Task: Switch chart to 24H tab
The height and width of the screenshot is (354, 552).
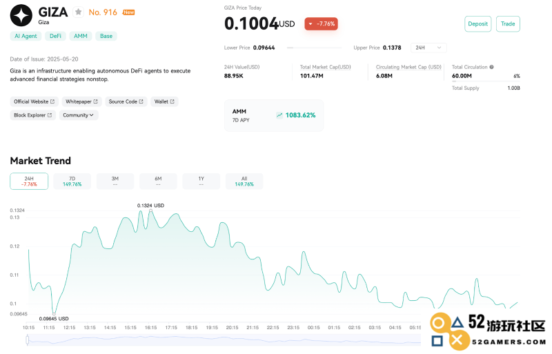Action: click(29, 181)
